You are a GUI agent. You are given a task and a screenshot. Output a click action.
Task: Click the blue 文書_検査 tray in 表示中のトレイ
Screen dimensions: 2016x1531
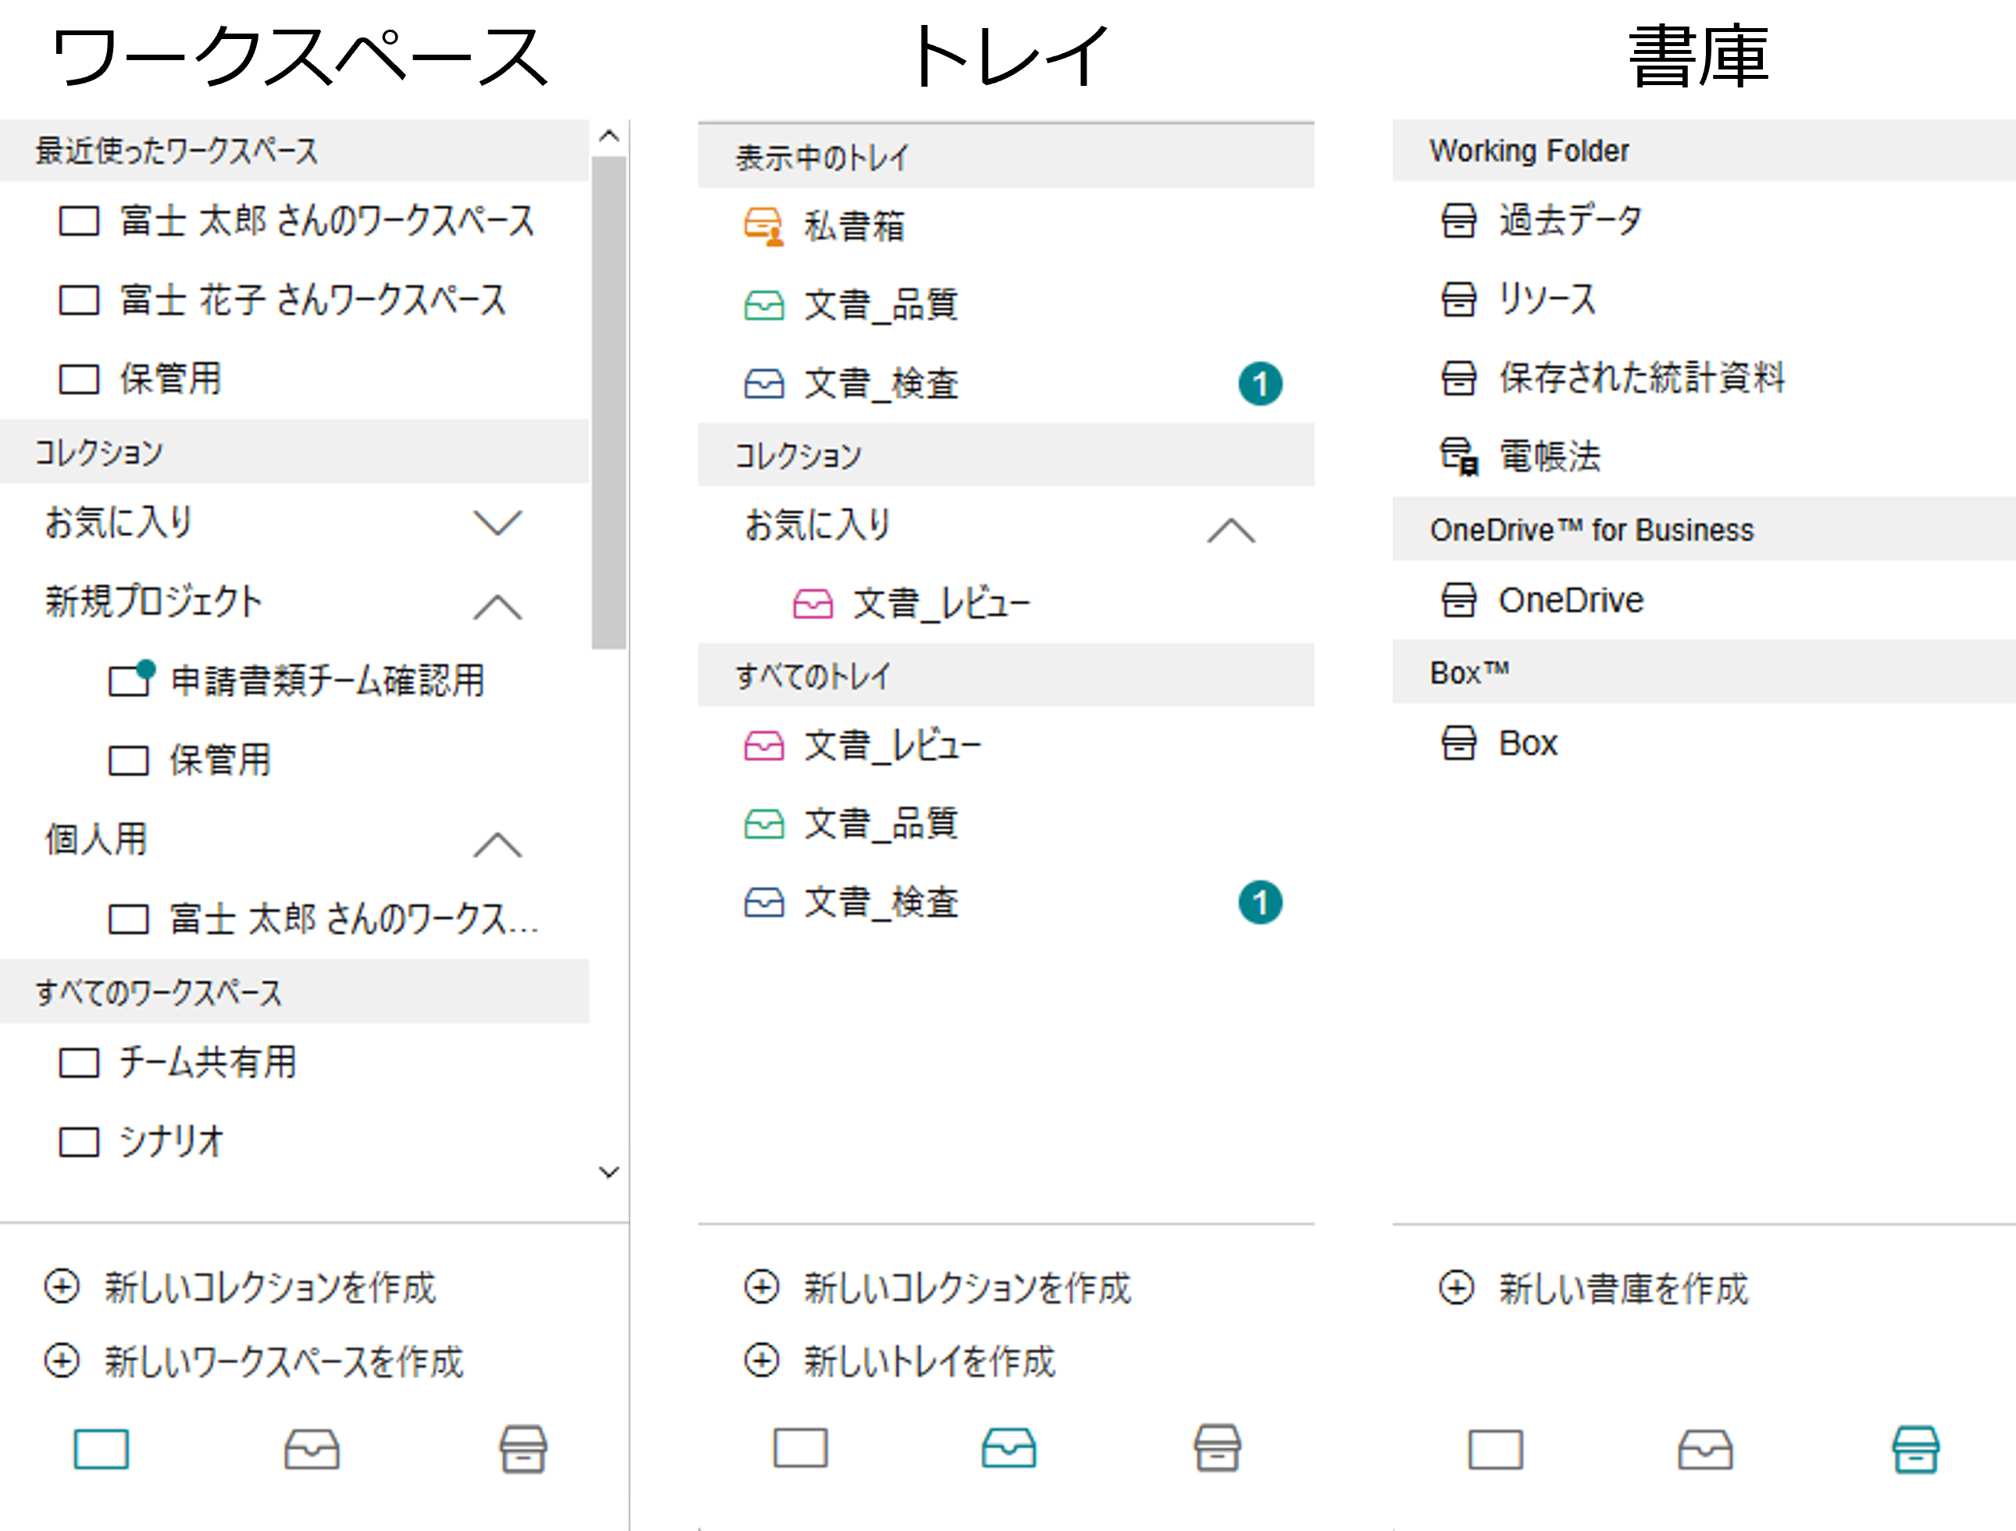coord(1006,383)
